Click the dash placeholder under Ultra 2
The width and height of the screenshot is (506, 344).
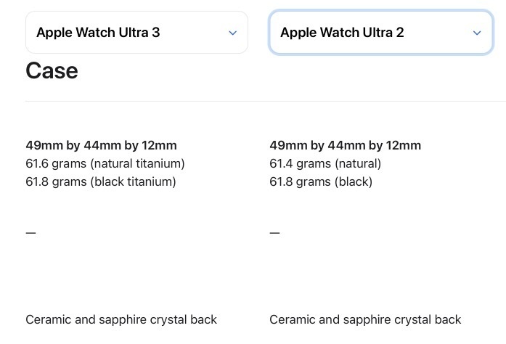pyautogui.click(x=275, y=233)
